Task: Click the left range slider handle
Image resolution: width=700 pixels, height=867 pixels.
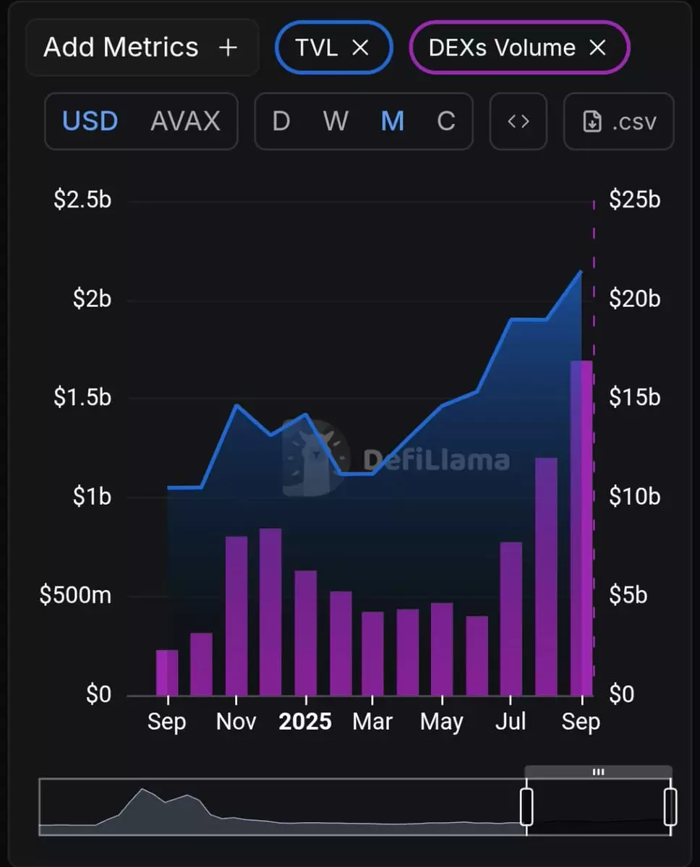Action: click(x=526, y=806)
